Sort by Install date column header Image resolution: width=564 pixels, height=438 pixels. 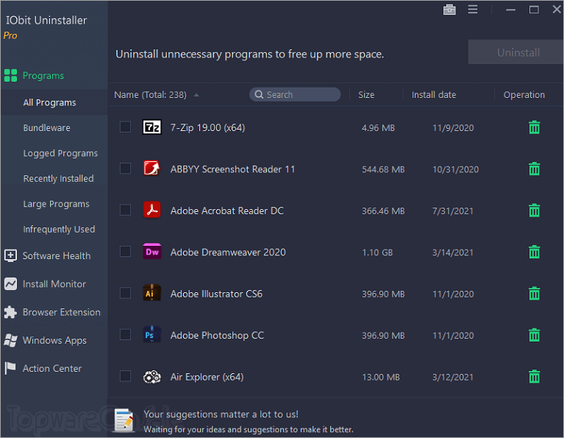[x=434, y=95]
